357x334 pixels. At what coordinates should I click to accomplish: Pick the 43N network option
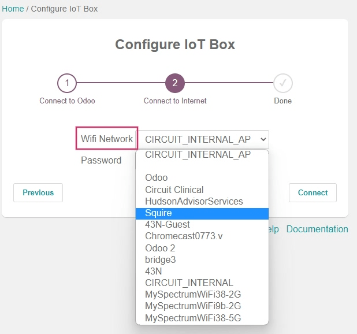pos(153,271)
